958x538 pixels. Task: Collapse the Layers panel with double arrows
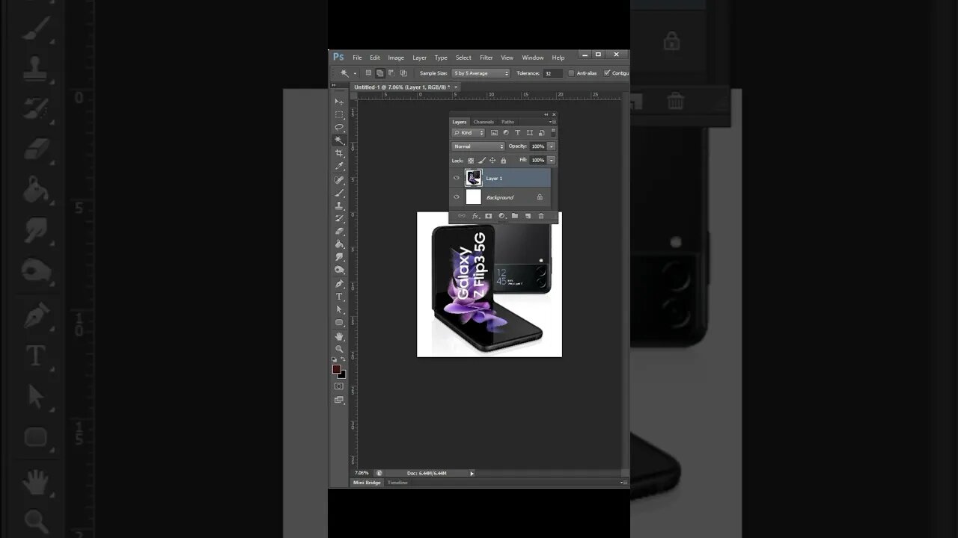(x=546, y=114)
